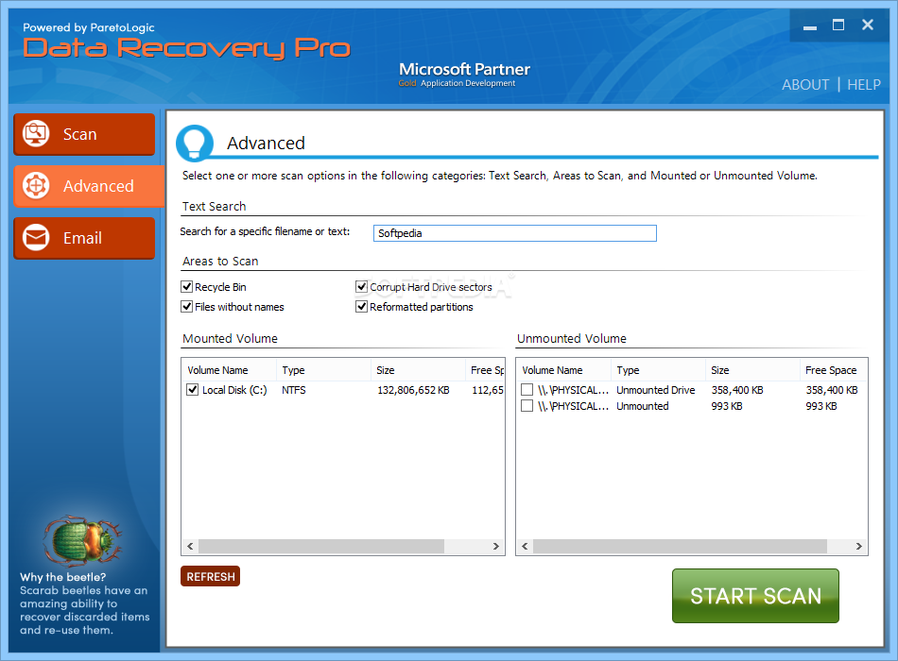The width and height of the screenshot is (898, 661).
Task: Sort Unmounted Volume by Volume Name header
Action: [563, 370]
